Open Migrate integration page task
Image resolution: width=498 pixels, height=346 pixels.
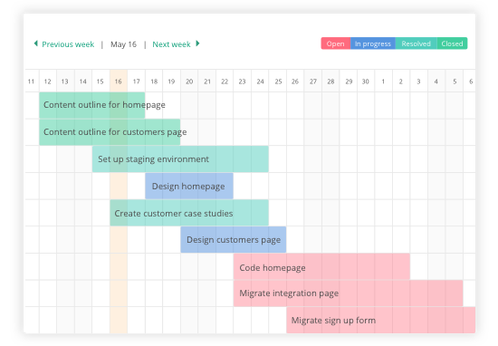(x=348, y=293)
